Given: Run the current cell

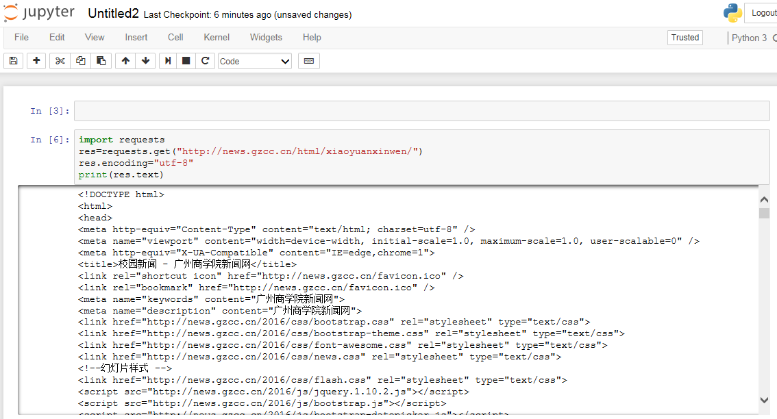Looking at the screenshot, I should click(168, 61).
